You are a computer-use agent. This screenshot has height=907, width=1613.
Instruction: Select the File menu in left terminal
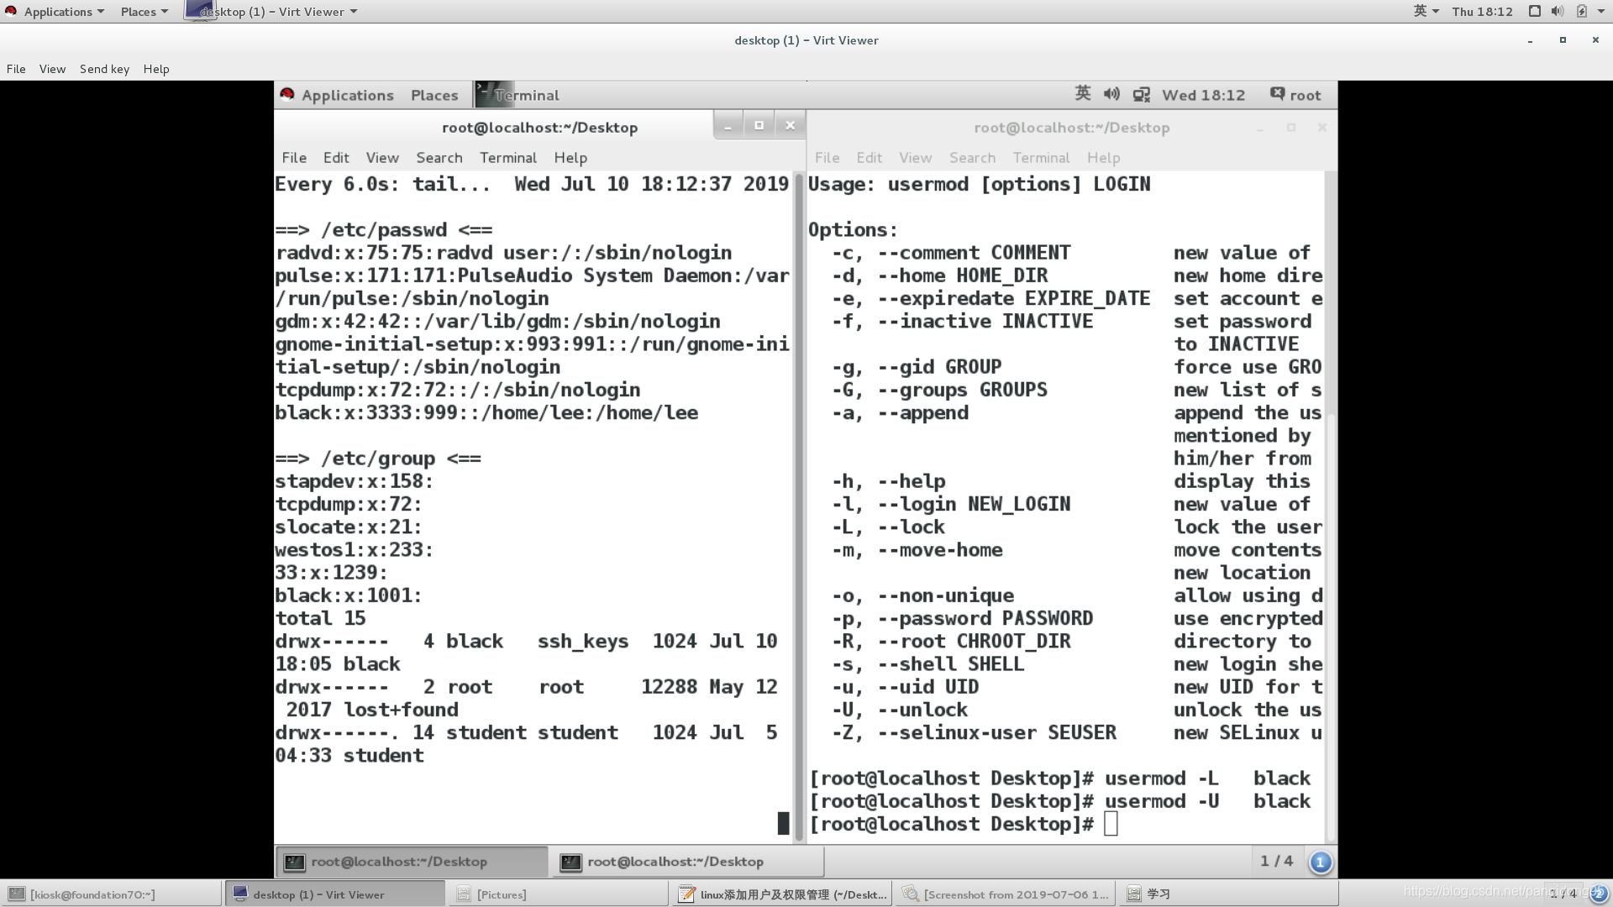(293, 157)
